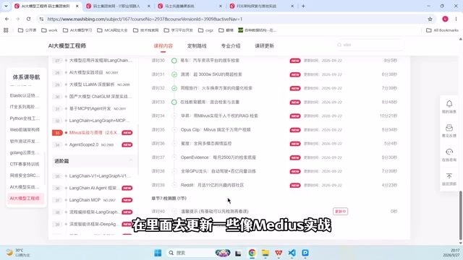Toggle the checked circle for lesson 课时32
This screenshot has width=463, height=260.
pos(174,88)
